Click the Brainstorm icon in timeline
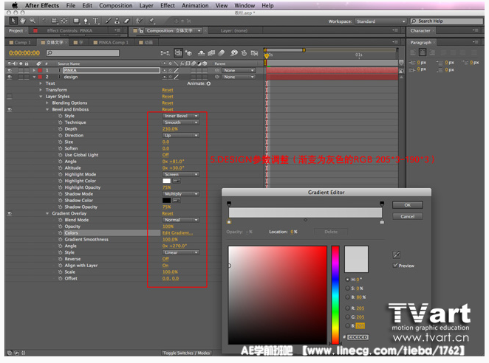Viewport: 489px width, 363px height. (x=234, y=53)
